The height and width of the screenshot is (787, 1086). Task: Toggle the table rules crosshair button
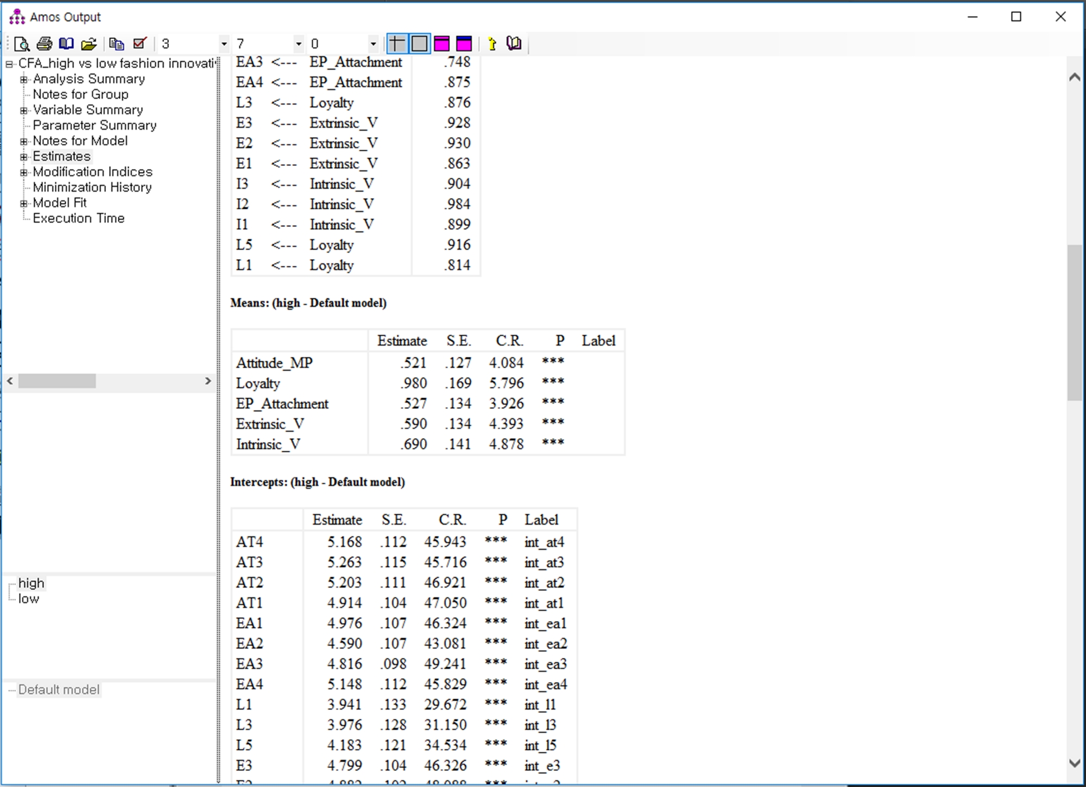pos(397,44)
